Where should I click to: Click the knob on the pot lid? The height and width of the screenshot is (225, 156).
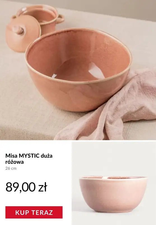[18, 30]
